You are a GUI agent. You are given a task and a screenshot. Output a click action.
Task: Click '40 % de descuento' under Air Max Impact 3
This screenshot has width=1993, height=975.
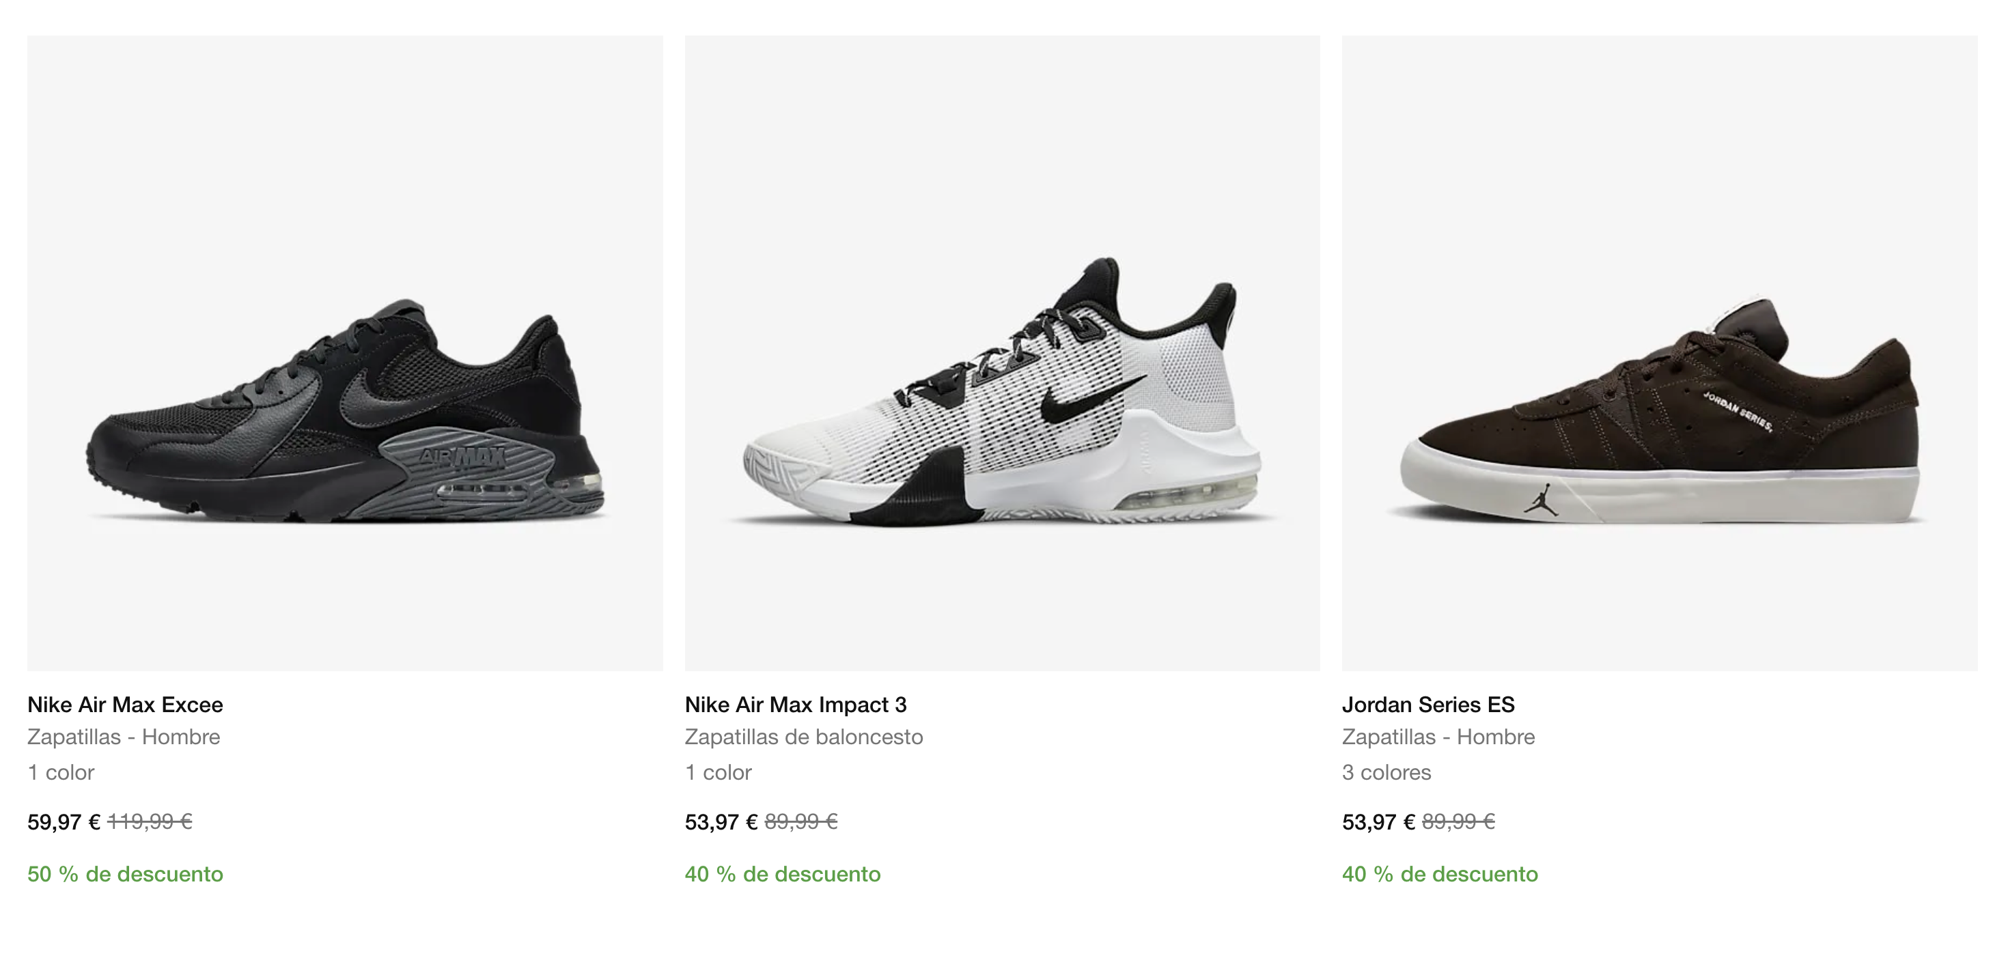(782, 875)
